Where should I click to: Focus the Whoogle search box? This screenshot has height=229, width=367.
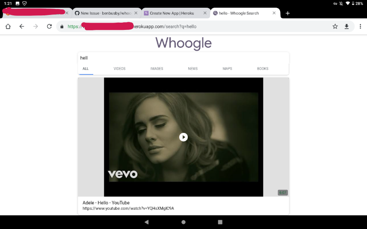pos(183,58)
